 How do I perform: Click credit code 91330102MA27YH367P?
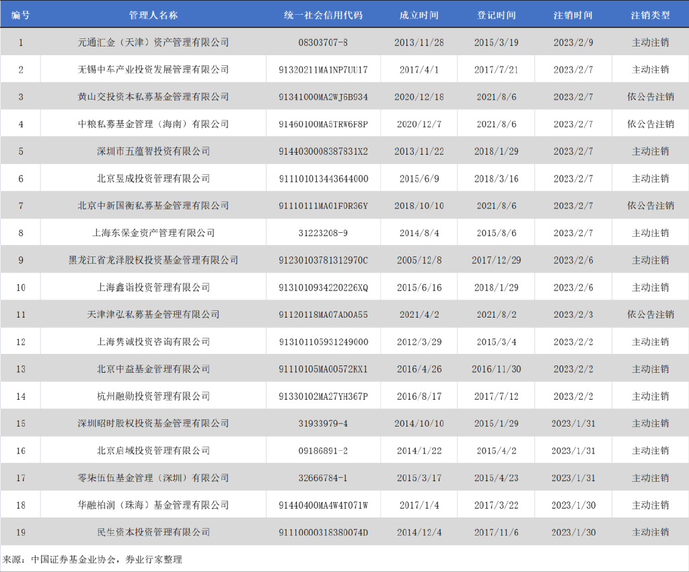(x=323, y=396)
